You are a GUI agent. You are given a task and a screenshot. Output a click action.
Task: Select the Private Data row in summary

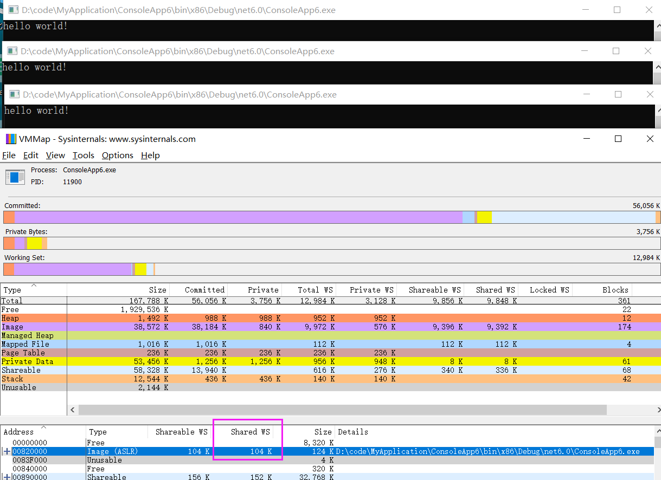(x=330, y=361)
